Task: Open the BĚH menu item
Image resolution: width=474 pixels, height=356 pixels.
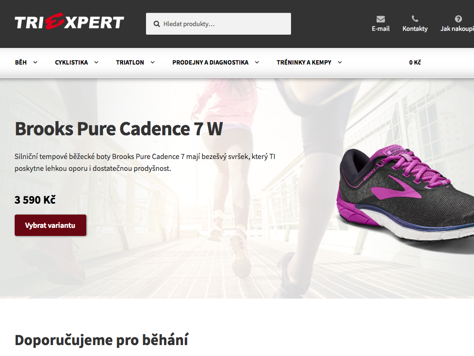Action: click(x=21, y=62)
